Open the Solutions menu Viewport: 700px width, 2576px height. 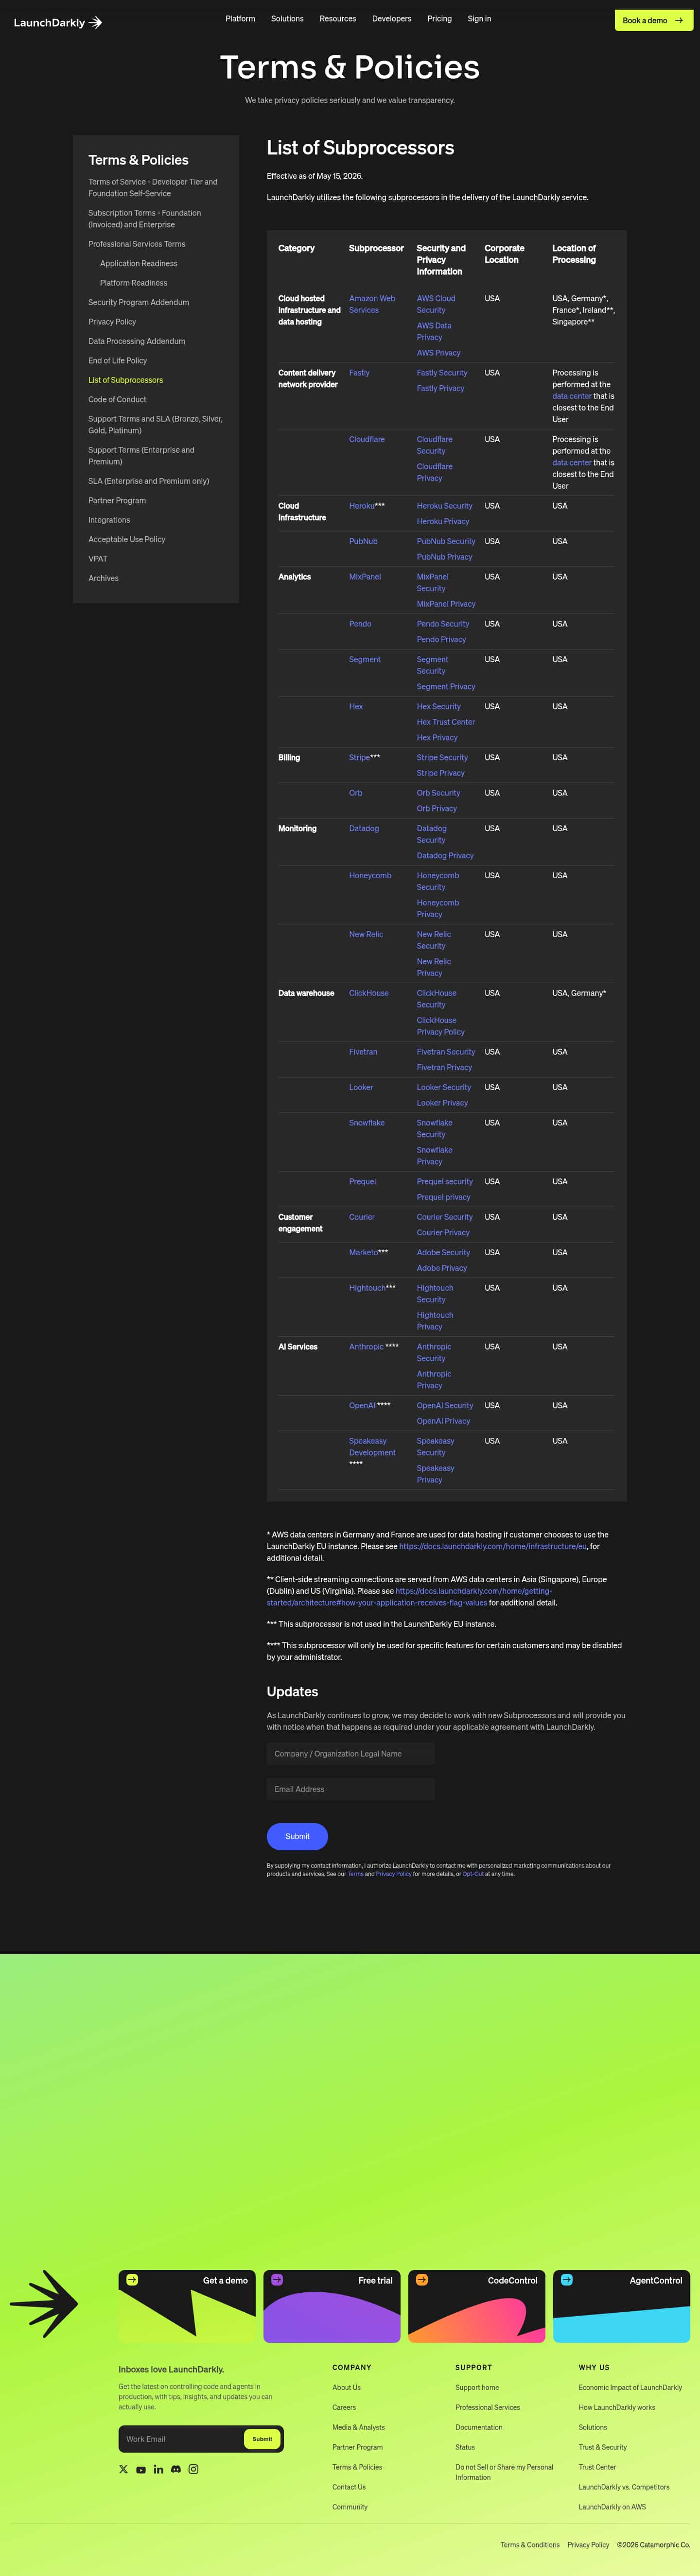(287, 19)
